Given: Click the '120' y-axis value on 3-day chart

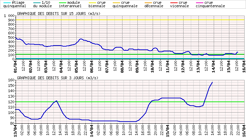Looking at the screenshot, I should 11,102.
